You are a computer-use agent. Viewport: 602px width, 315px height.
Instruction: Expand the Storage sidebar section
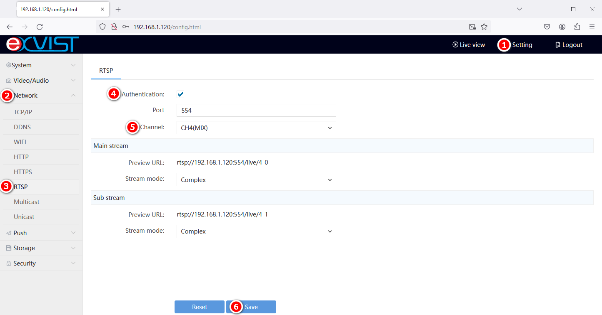[x=41, y=248]
